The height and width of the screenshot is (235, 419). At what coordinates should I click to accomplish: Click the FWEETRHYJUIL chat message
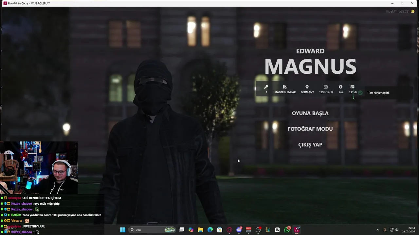23,227
